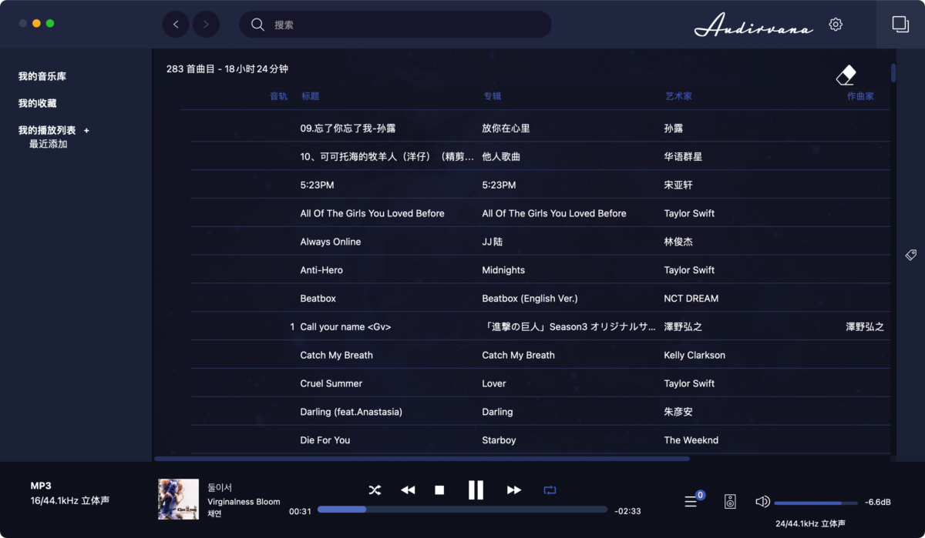Click artist NCT DREAM
The height and width of the screenshot is (538, 925).
[x=691, y=299]
